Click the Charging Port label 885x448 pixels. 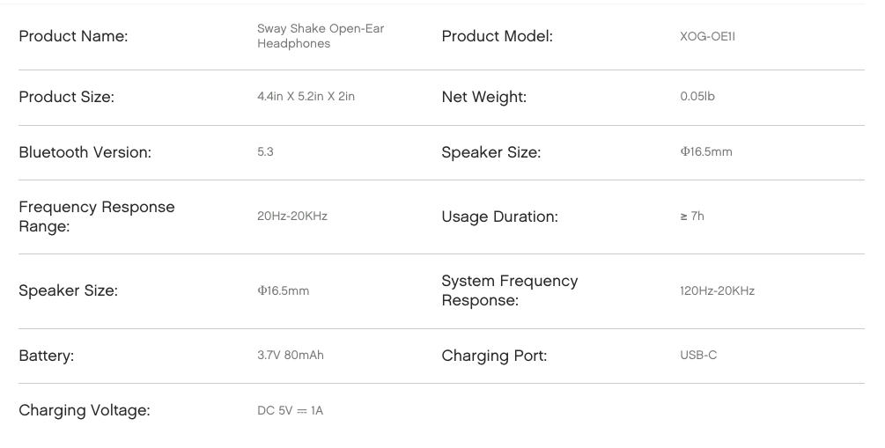494,356
